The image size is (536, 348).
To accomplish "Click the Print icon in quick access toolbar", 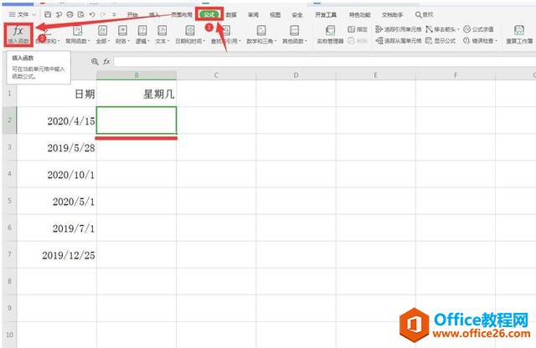I will 70,15.
